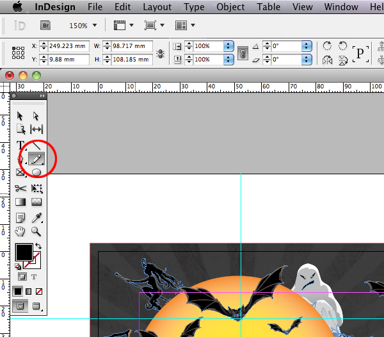Click Flip Vertical icon

click(343, 60)
